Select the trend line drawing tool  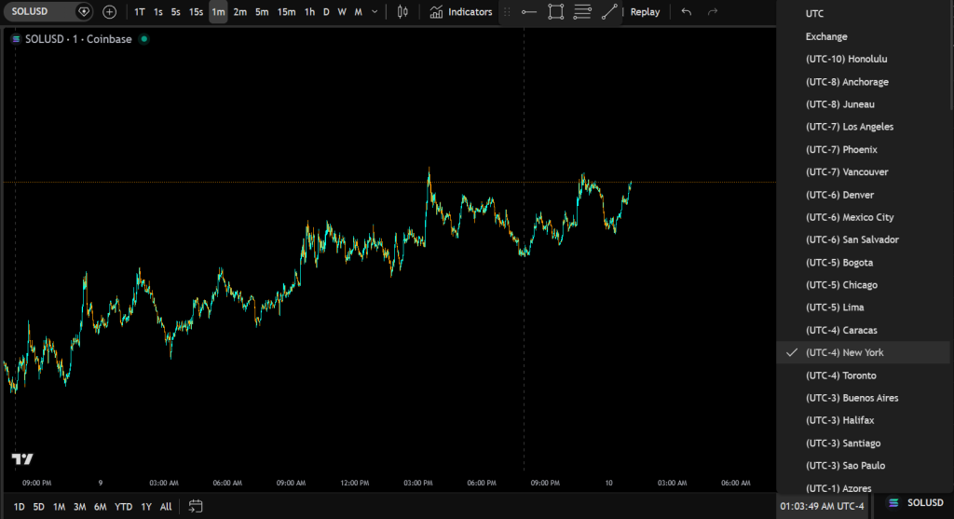609,12
